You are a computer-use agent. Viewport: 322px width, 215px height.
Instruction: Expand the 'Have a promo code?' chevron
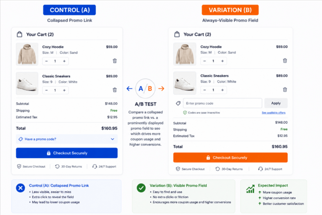pyautogui.click(x=112, y=139)
